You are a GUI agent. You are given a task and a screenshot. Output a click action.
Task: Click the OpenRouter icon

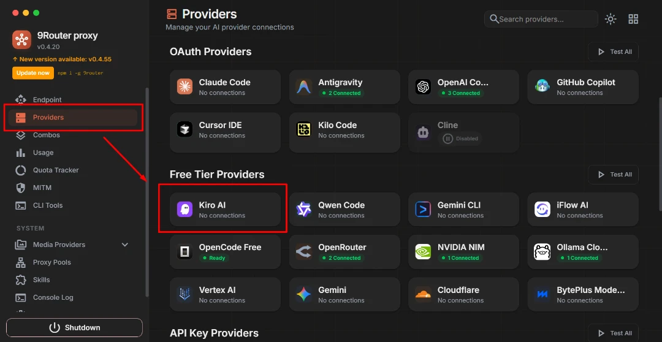(x=303, y=252)
